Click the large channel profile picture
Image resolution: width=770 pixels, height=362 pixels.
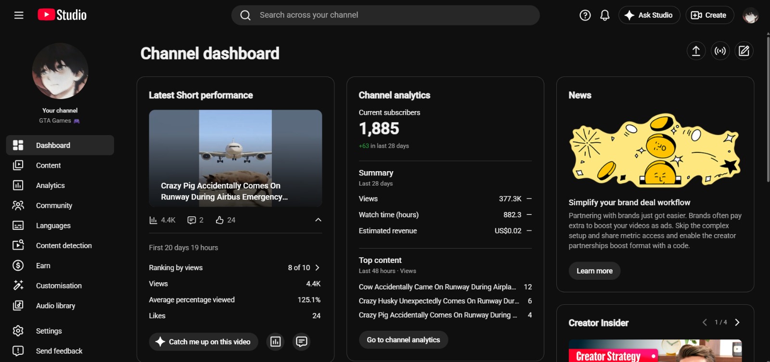[60, 71]
